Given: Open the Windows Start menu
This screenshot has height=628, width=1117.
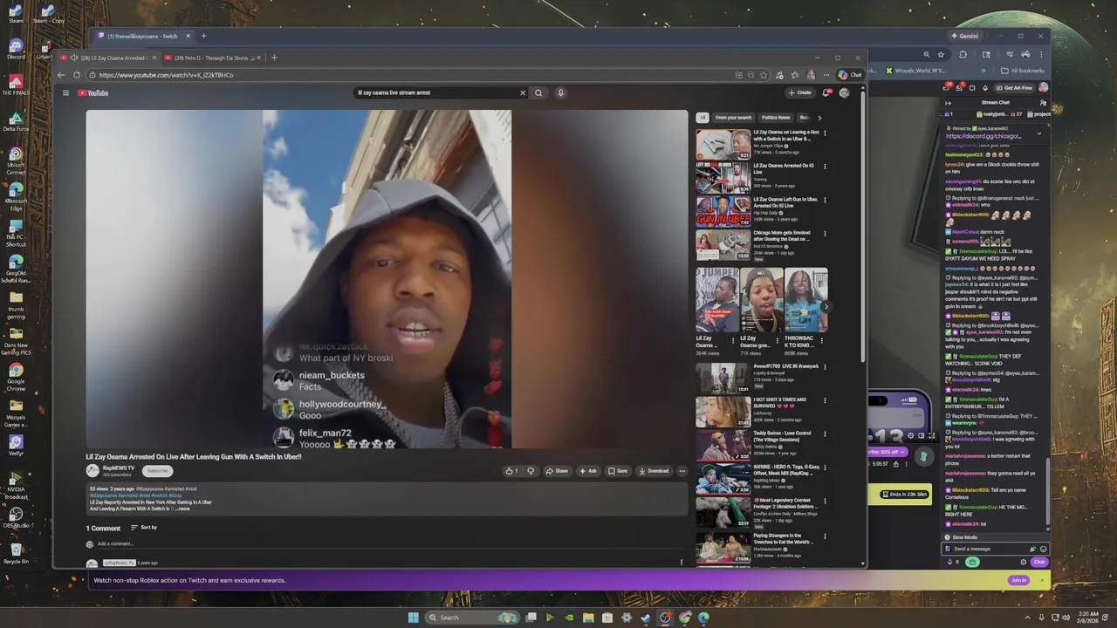Looking at the screenshot, I should point(413,618).
